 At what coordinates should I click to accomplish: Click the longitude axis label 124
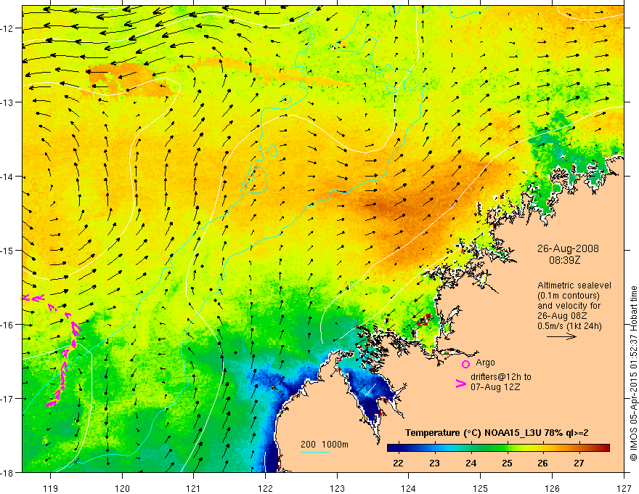pyautogui.click(x=409, y=488)
